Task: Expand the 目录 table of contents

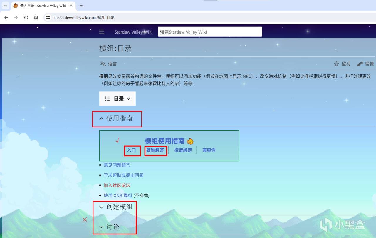Action: pos(117,99)
